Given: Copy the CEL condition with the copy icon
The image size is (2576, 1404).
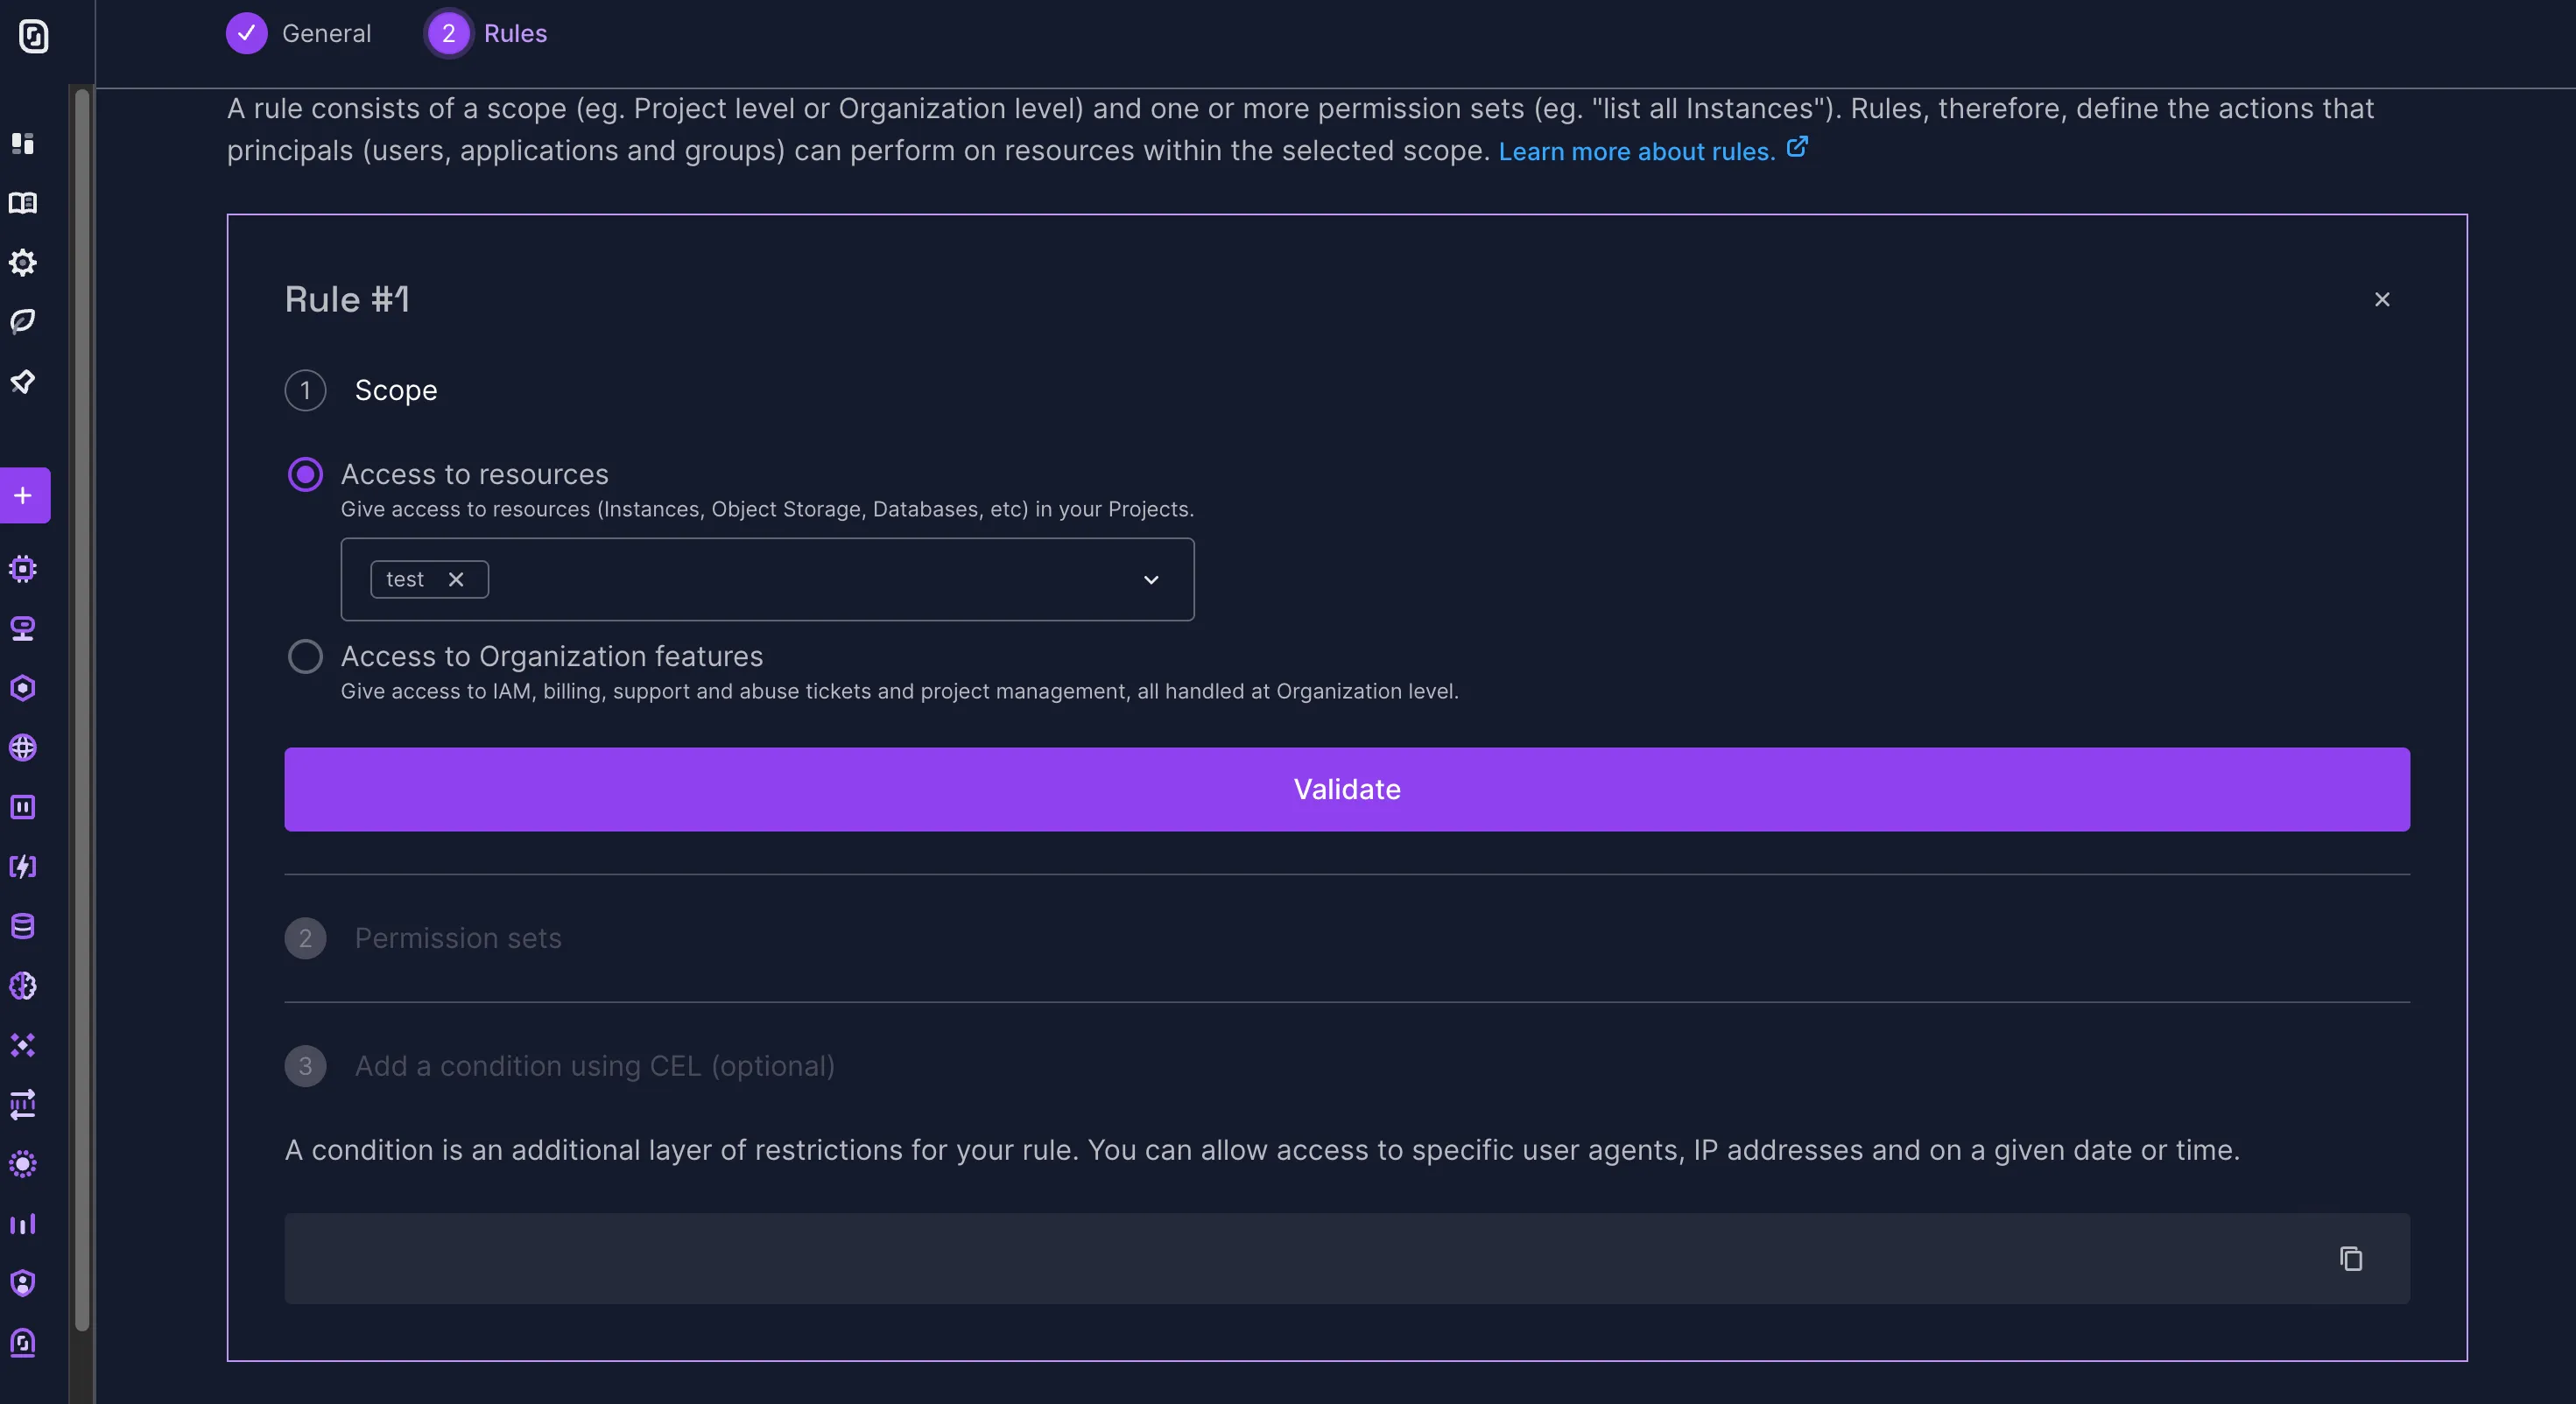Looking at the screenshot, I should click(x=2350, y=1258).
